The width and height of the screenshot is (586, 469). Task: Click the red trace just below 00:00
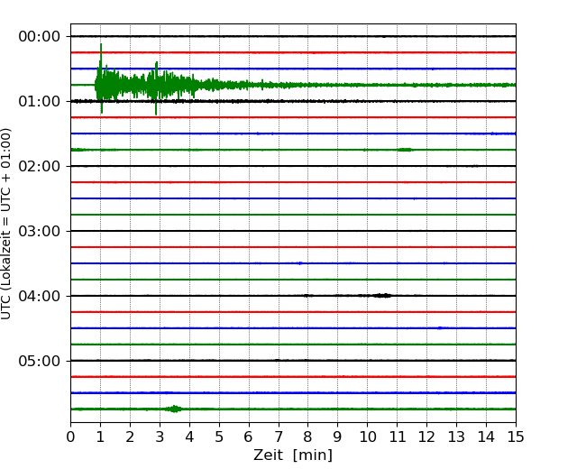pos(293,52)
